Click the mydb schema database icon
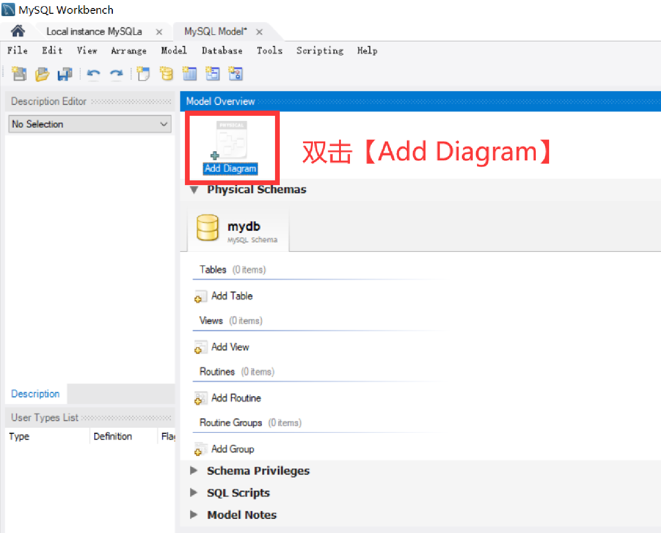 pyautogui.click(x=207, y=227)
